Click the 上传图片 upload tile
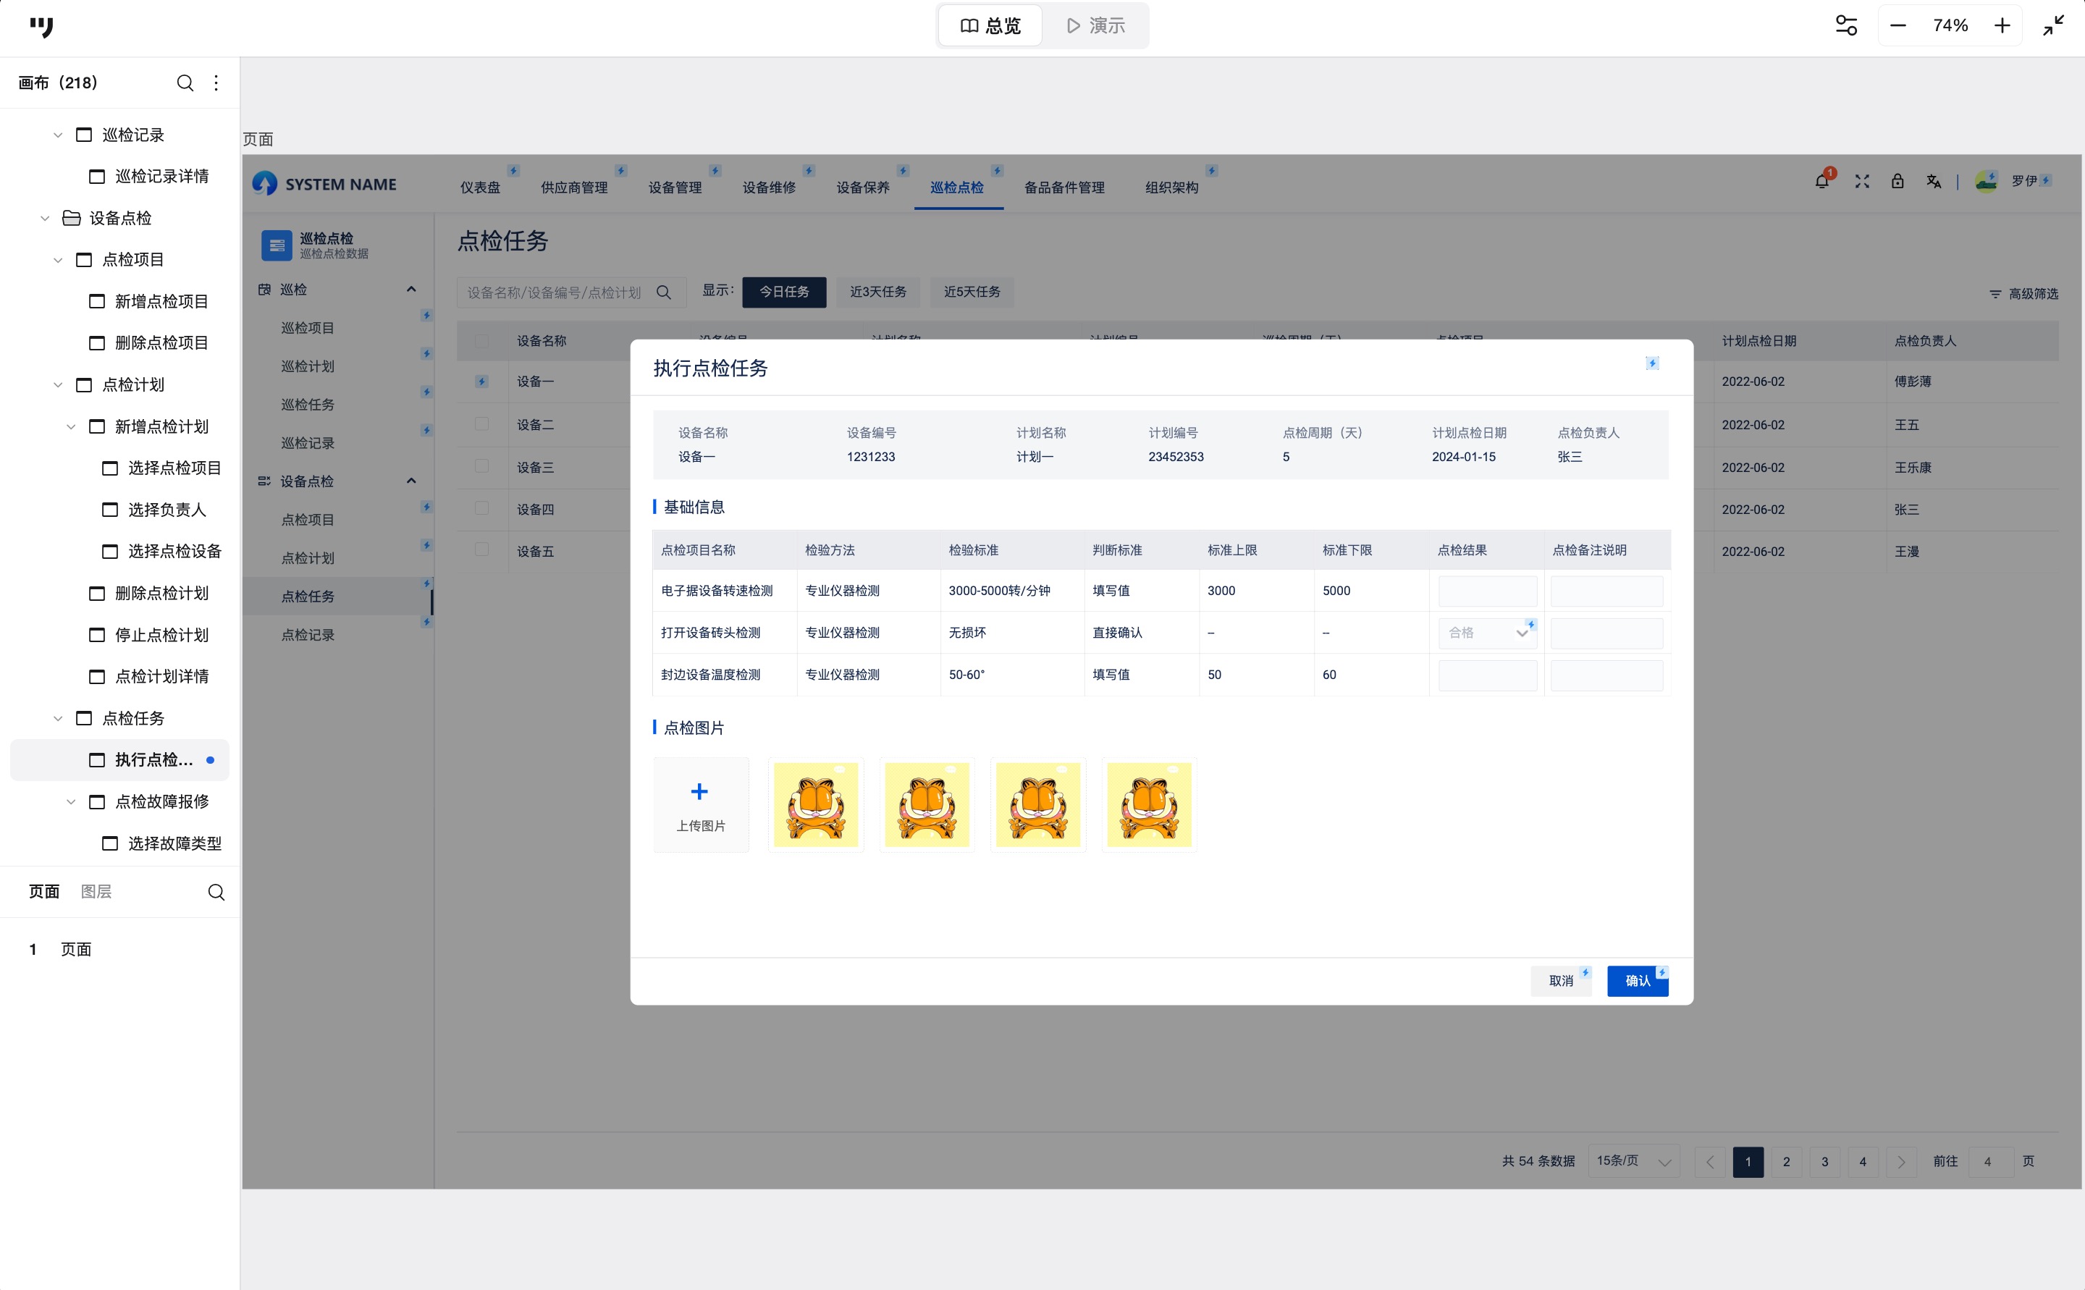This screenshot has width=2085, height=1290. tap(700, 804)
